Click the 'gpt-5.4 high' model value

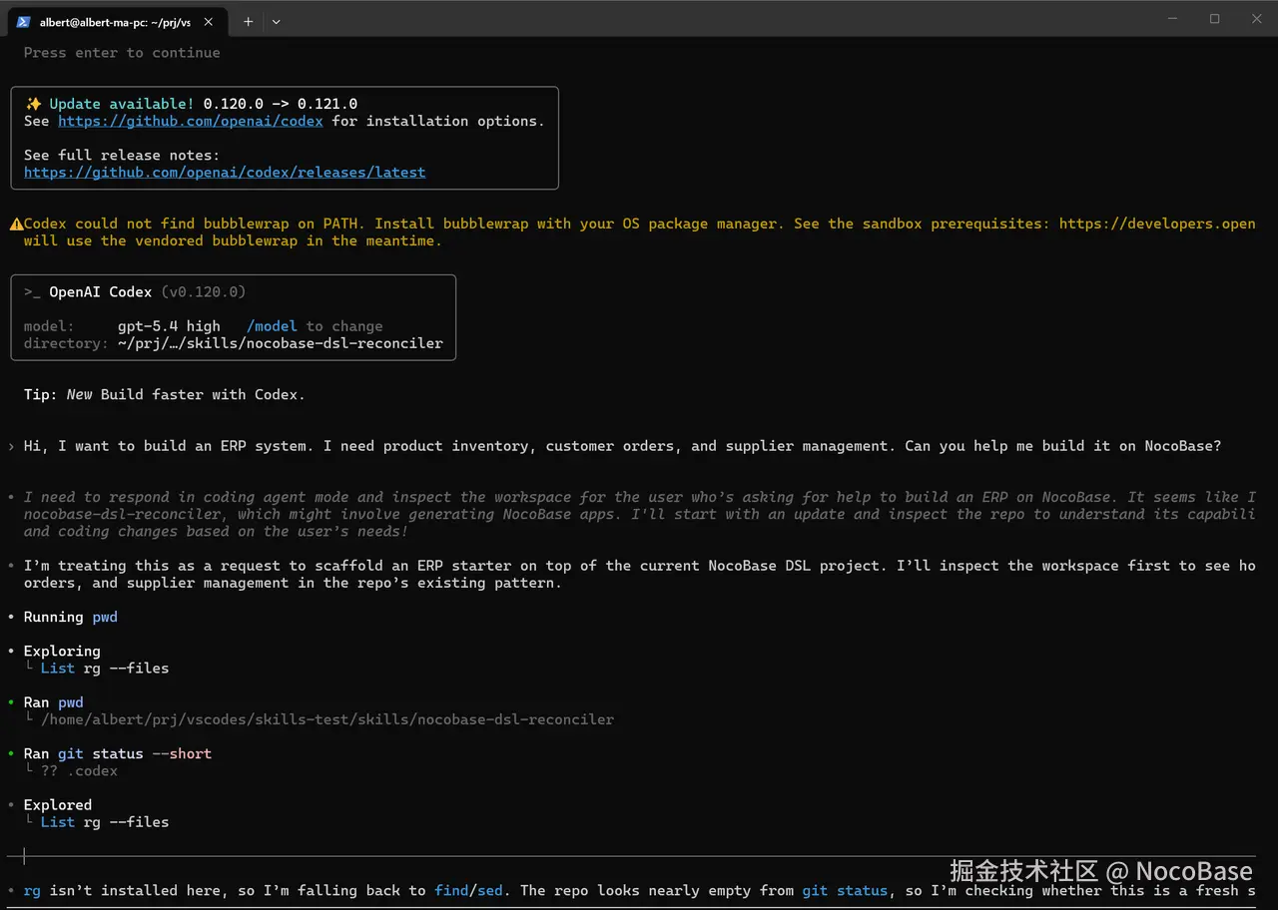coord(169,326)
